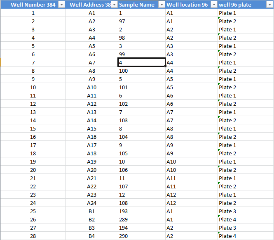Select Well Number cell 10
This screenshot has width=274, height=240.
coord(33,87)
